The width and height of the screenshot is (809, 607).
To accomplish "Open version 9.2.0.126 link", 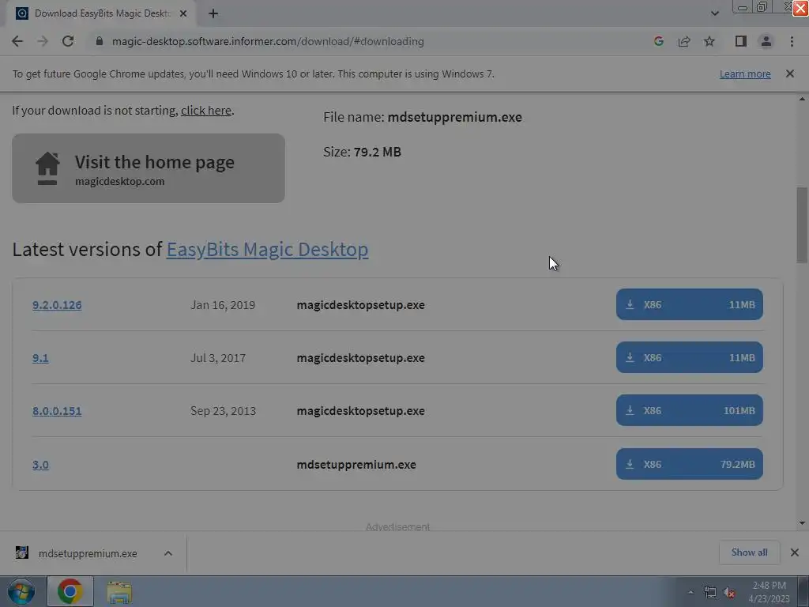I will (57, 305).
